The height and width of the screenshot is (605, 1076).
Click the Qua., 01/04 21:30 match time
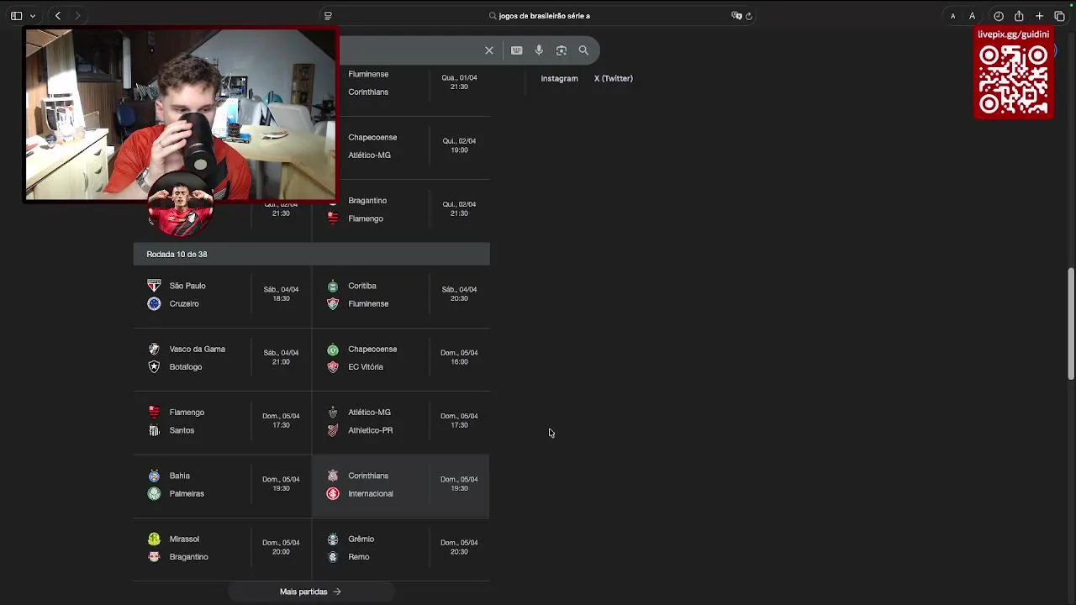click(459, 82)
